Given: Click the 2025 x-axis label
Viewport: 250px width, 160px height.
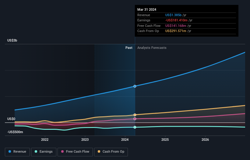Looking at the screenshot, I should 165,140.
